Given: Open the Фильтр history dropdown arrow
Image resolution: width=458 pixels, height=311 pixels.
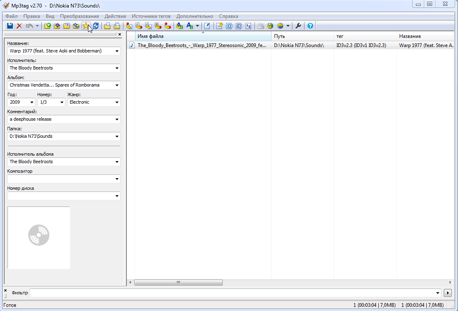Looking at the screenshot, I should pos(438,293).
